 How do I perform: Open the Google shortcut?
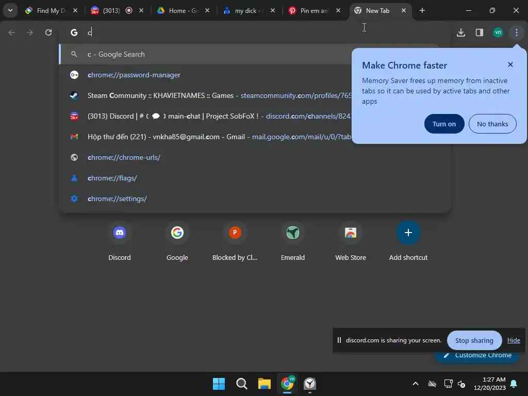(x=177, y=241)
